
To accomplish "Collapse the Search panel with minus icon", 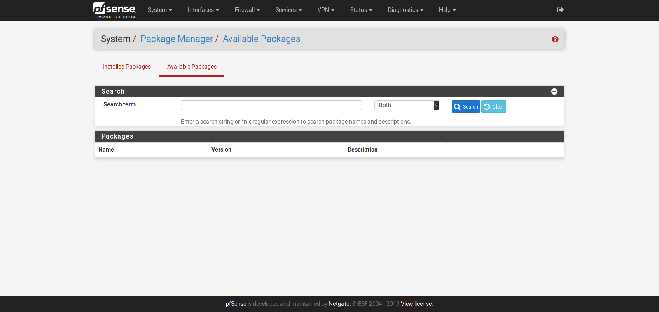I will pos(554,91).
